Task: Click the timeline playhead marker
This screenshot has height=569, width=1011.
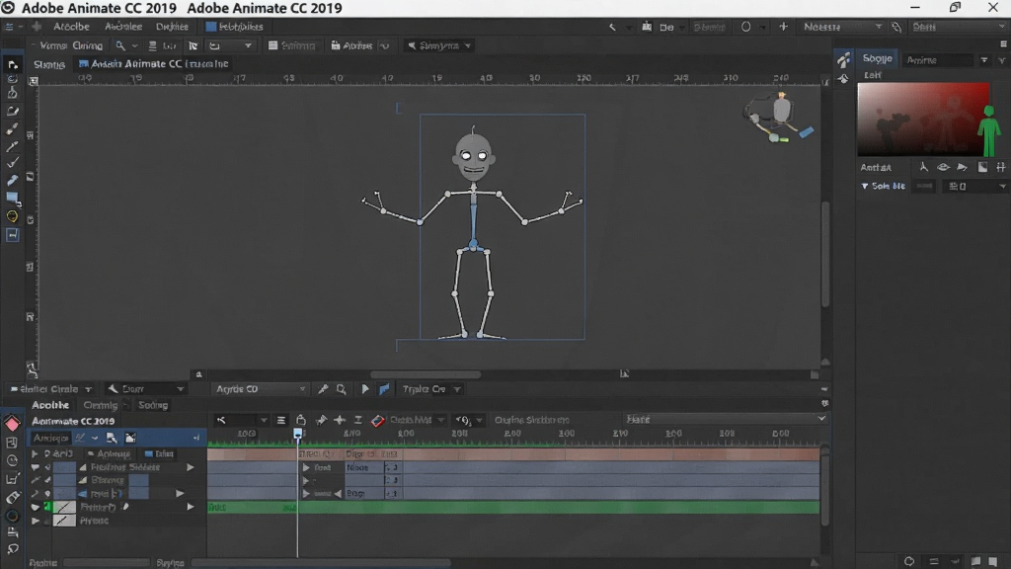Action: coord(298,435)
